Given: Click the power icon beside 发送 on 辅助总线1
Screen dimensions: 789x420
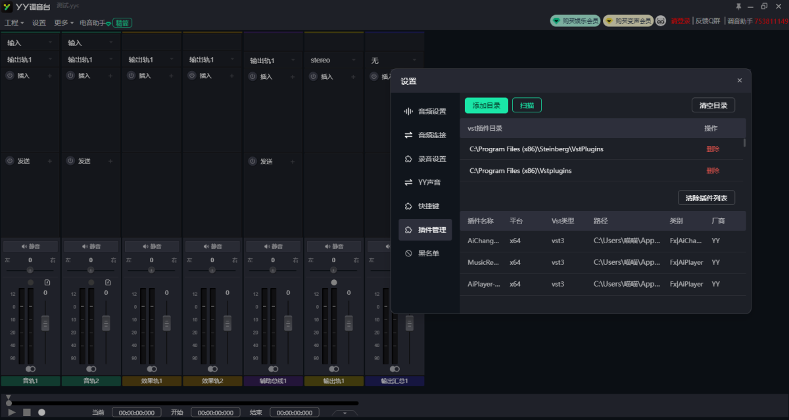Looking at the screenshot, I should pos(252,161).
